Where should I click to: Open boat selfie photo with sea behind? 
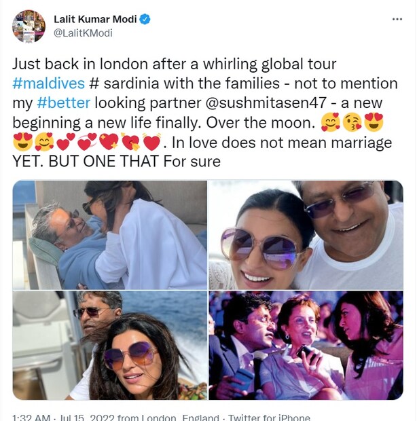click(109, 345)
